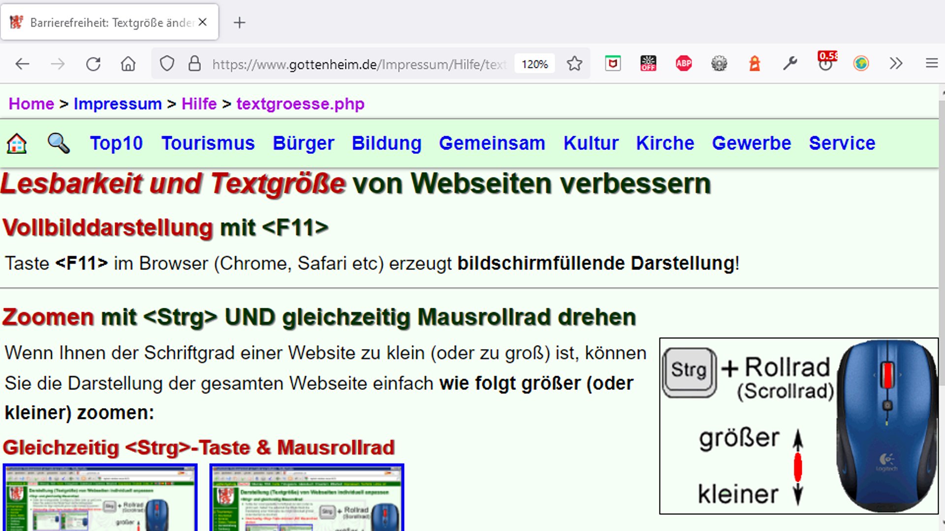The height and width of the screenshot is (531, 945).
Task: Reload the current page
Action: pos(93,64)
